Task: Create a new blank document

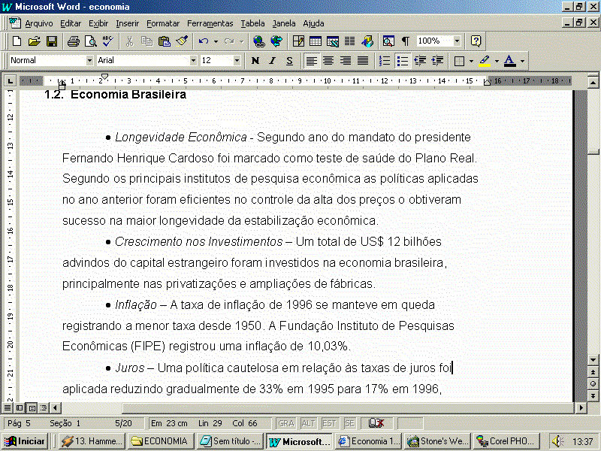Action: (17, 41)
